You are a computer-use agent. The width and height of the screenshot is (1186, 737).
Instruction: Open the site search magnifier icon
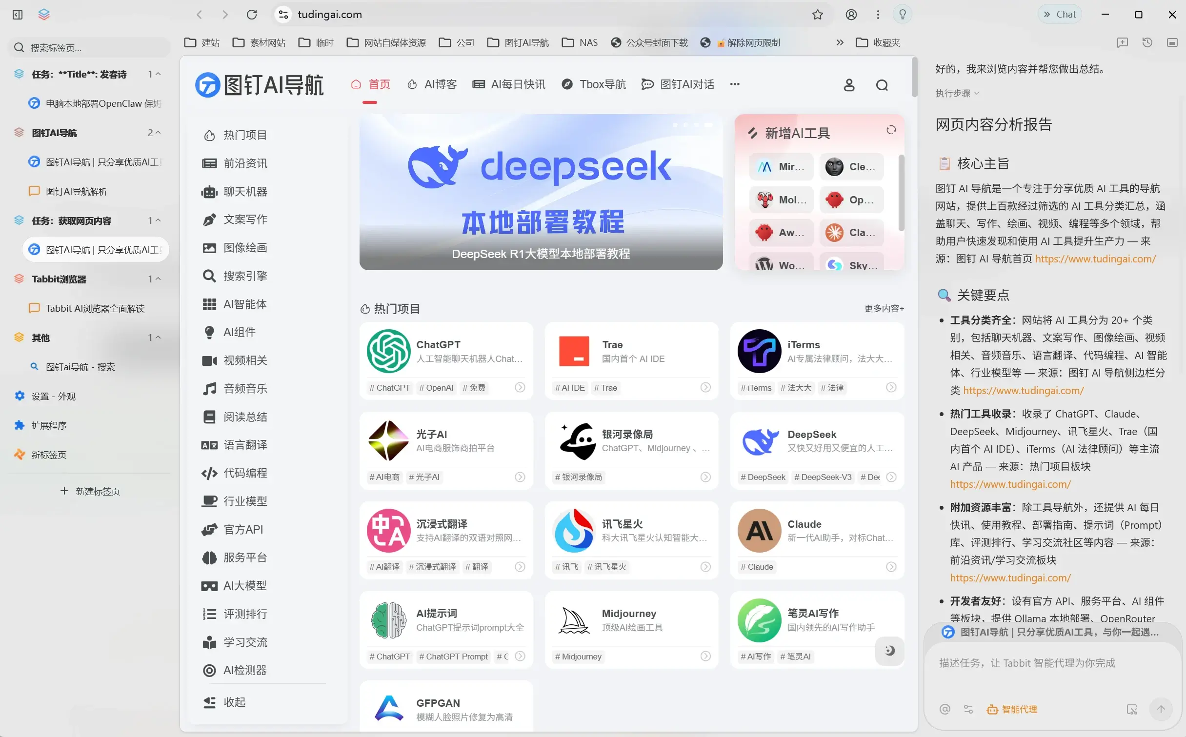click(882, 85)
